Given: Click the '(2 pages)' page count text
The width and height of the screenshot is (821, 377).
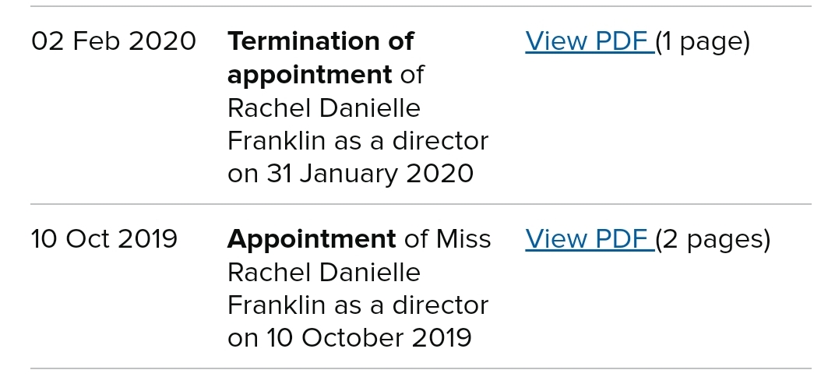Looking at the screenshot, I should (x=713, y=240).
